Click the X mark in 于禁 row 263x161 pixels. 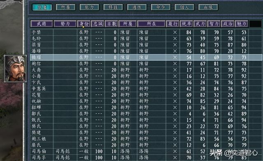point(175,33)
